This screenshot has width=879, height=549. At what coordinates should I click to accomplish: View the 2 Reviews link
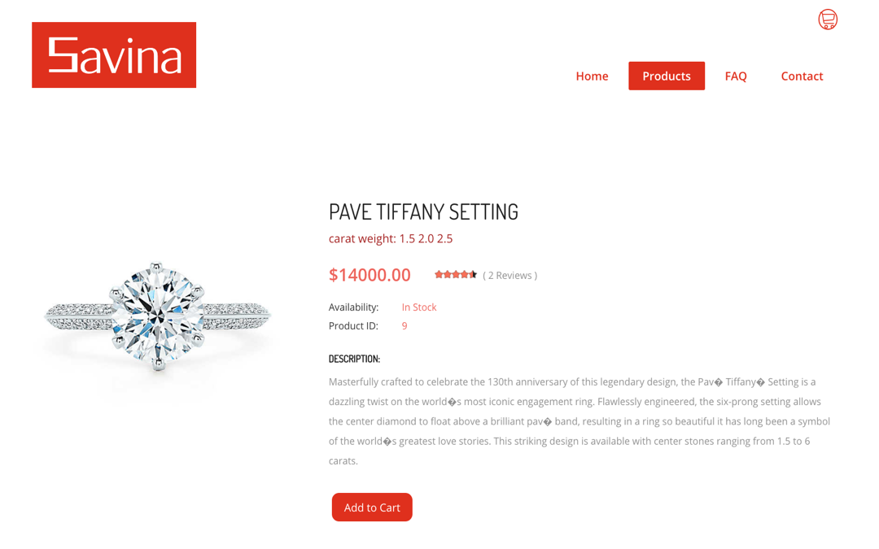point(510,276)
